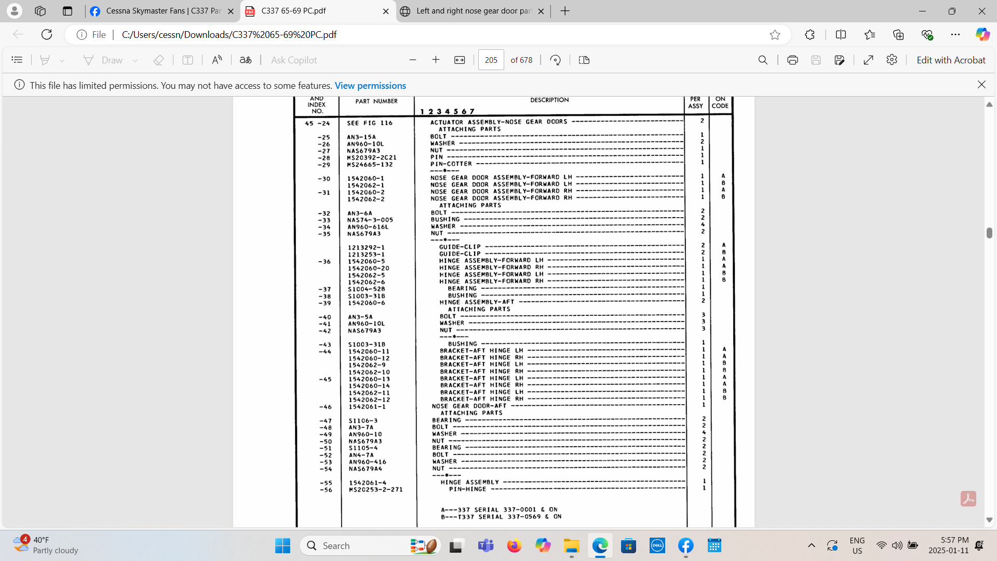This screenshot has height=561, width=997.
Task: Click Fit to width icon
Action: (x=460, y=60)
